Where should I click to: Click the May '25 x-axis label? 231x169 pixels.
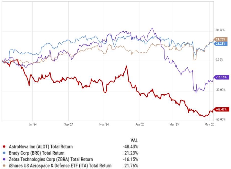209,123
